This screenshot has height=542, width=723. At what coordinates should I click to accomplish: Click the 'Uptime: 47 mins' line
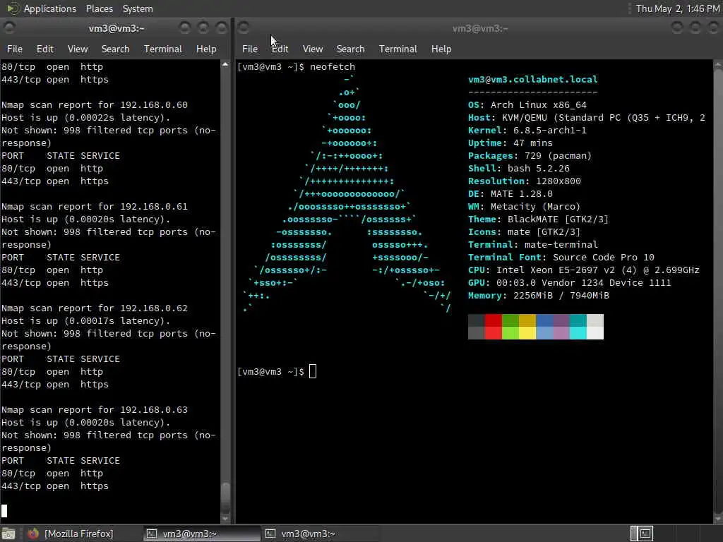click(x=510, y=143)
